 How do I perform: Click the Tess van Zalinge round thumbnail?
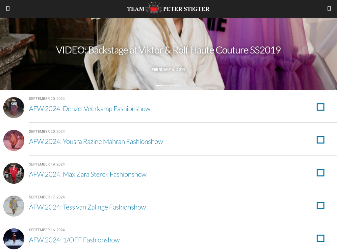coord(14,206)
